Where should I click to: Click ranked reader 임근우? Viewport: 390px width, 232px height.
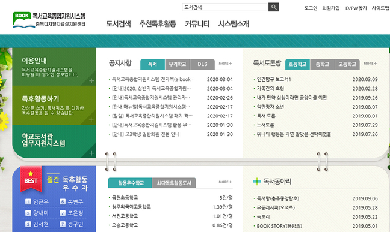click(41, 202)
